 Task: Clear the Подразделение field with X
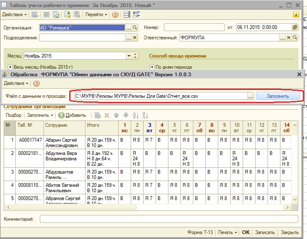point(135,38)
